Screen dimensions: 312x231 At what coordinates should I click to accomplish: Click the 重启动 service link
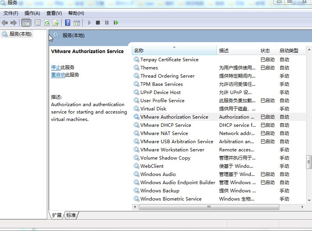coord(58,75)
